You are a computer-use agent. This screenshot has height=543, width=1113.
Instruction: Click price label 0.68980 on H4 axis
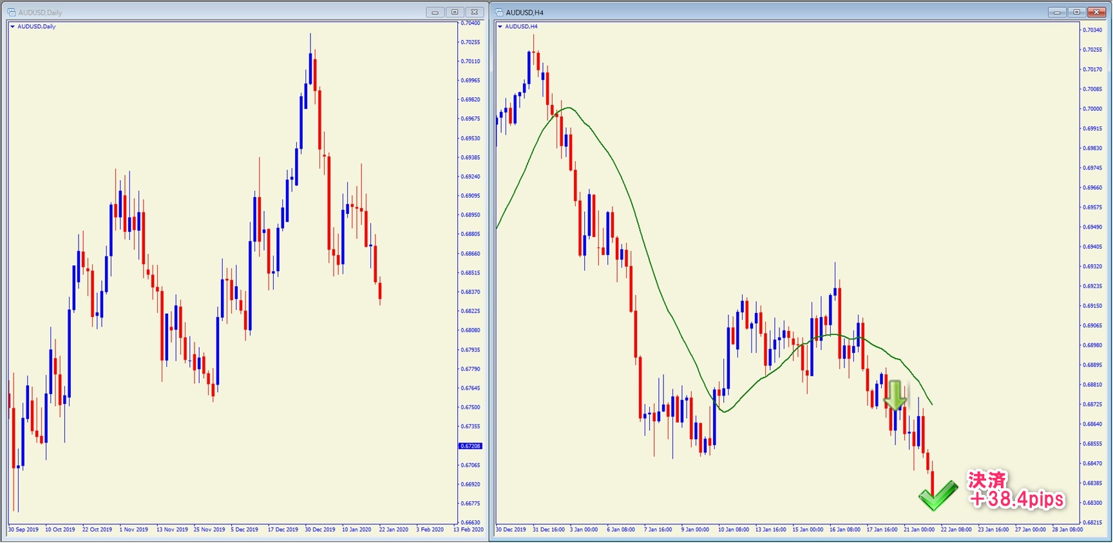1092,345
